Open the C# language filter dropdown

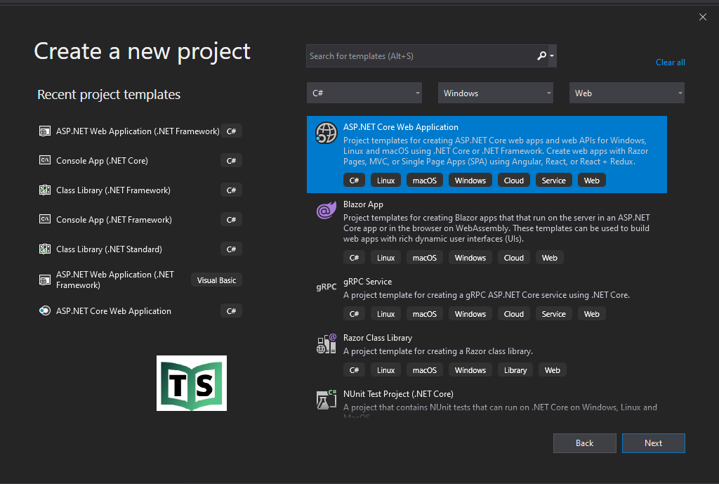[x=364, y=93]
